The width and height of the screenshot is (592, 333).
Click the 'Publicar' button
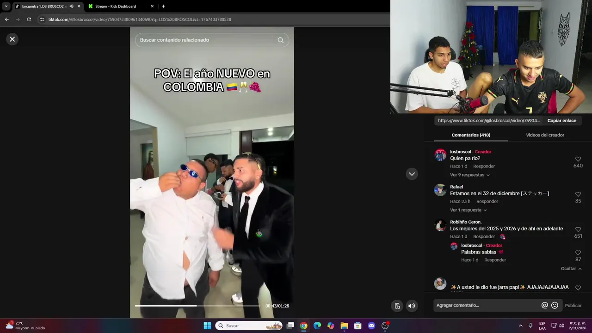pos(573,306)
